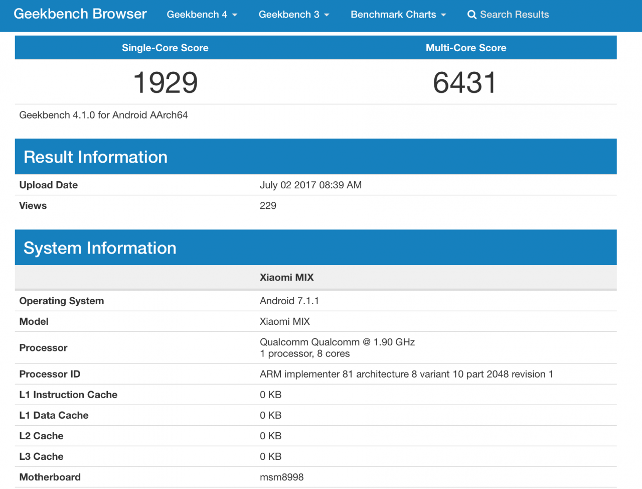Viewport: 642px width, 489px height.
Task: Click the Result Information heading
Action: pyautogui.click(x=95, y=157)
